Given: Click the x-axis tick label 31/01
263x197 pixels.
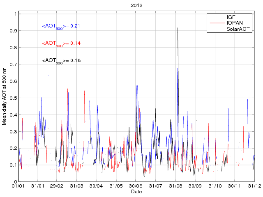Looking at the screenshot, I should point(38,186).
